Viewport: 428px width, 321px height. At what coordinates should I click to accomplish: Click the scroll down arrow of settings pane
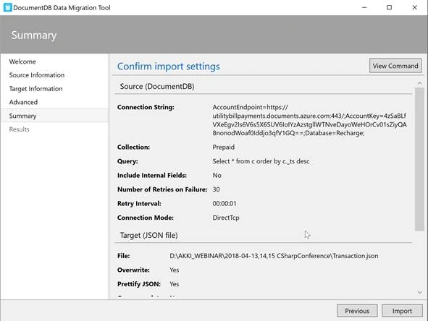pyautogui.click(x=419, y=292)
